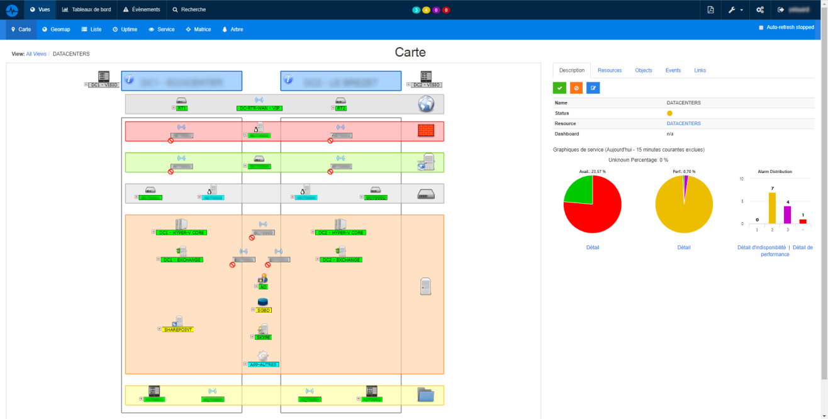Expand the SHAREPOINT node plus sign

point(159,329)
